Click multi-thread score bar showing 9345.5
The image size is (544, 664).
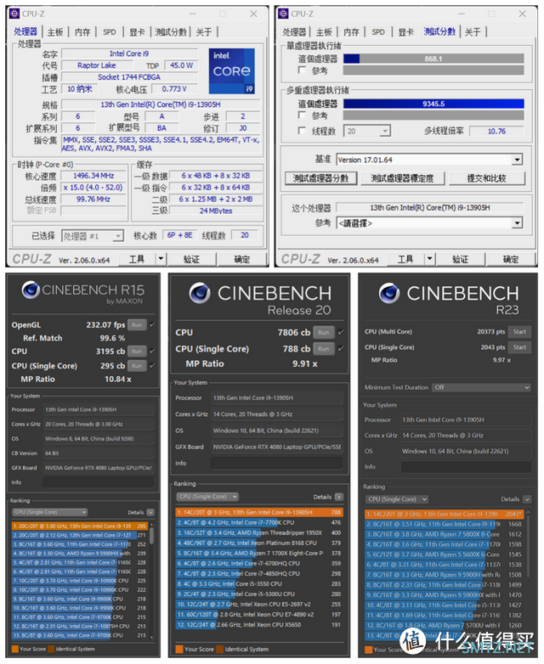(x=433, y=104)
